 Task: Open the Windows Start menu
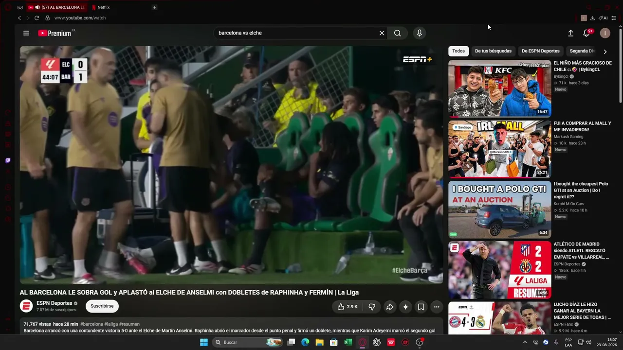point(204,342)
